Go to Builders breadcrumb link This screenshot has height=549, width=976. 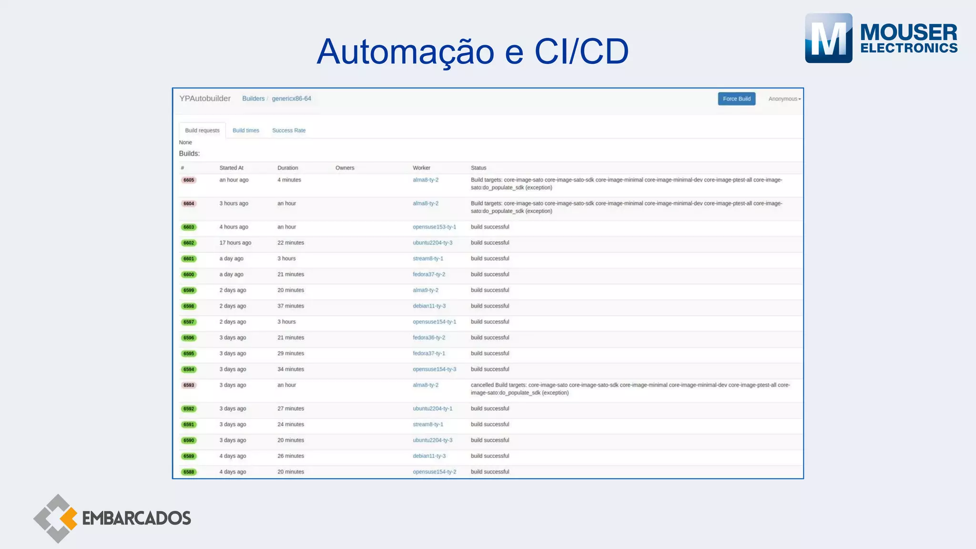(253, 99)
